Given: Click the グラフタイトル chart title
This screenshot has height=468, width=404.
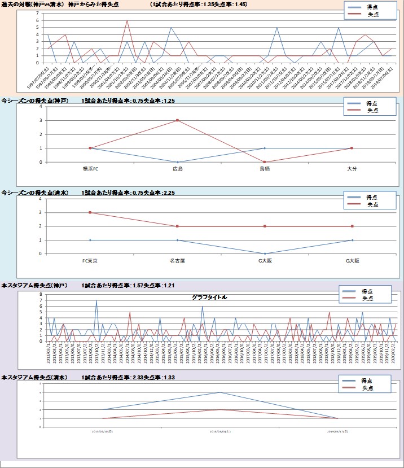Looking at the screenshot, I should coord(209,297).
